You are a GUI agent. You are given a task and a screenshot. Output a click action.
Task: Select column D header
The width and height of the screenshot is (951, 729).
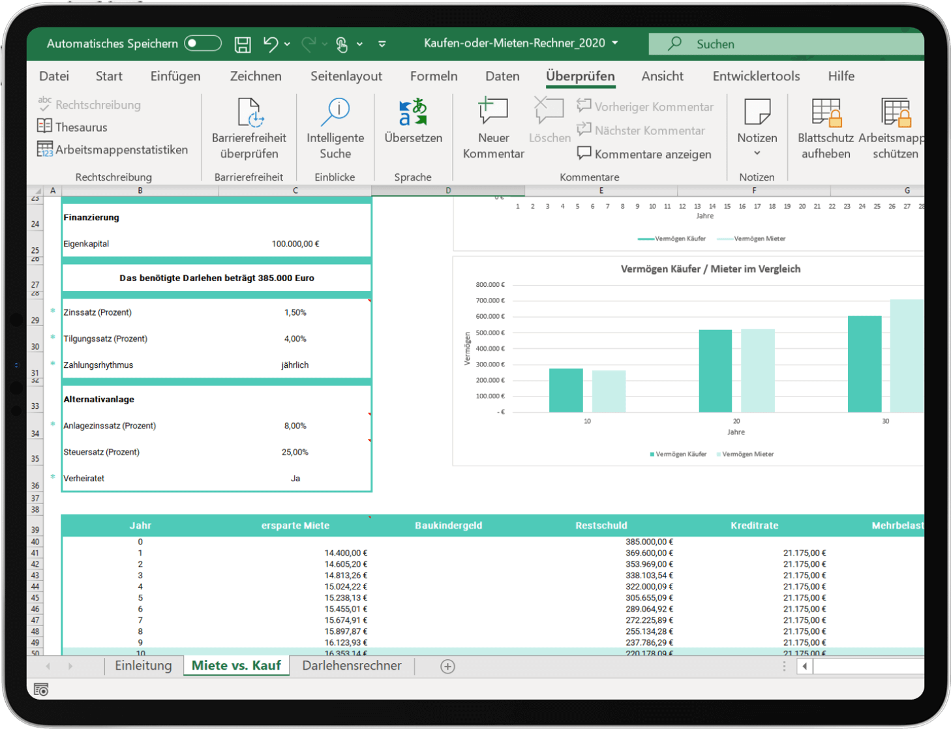click(448, 190)
